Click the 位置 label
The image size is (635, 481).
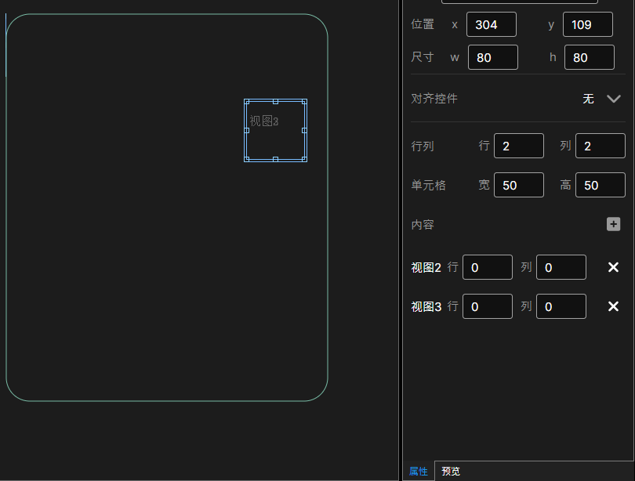point(423,24)
